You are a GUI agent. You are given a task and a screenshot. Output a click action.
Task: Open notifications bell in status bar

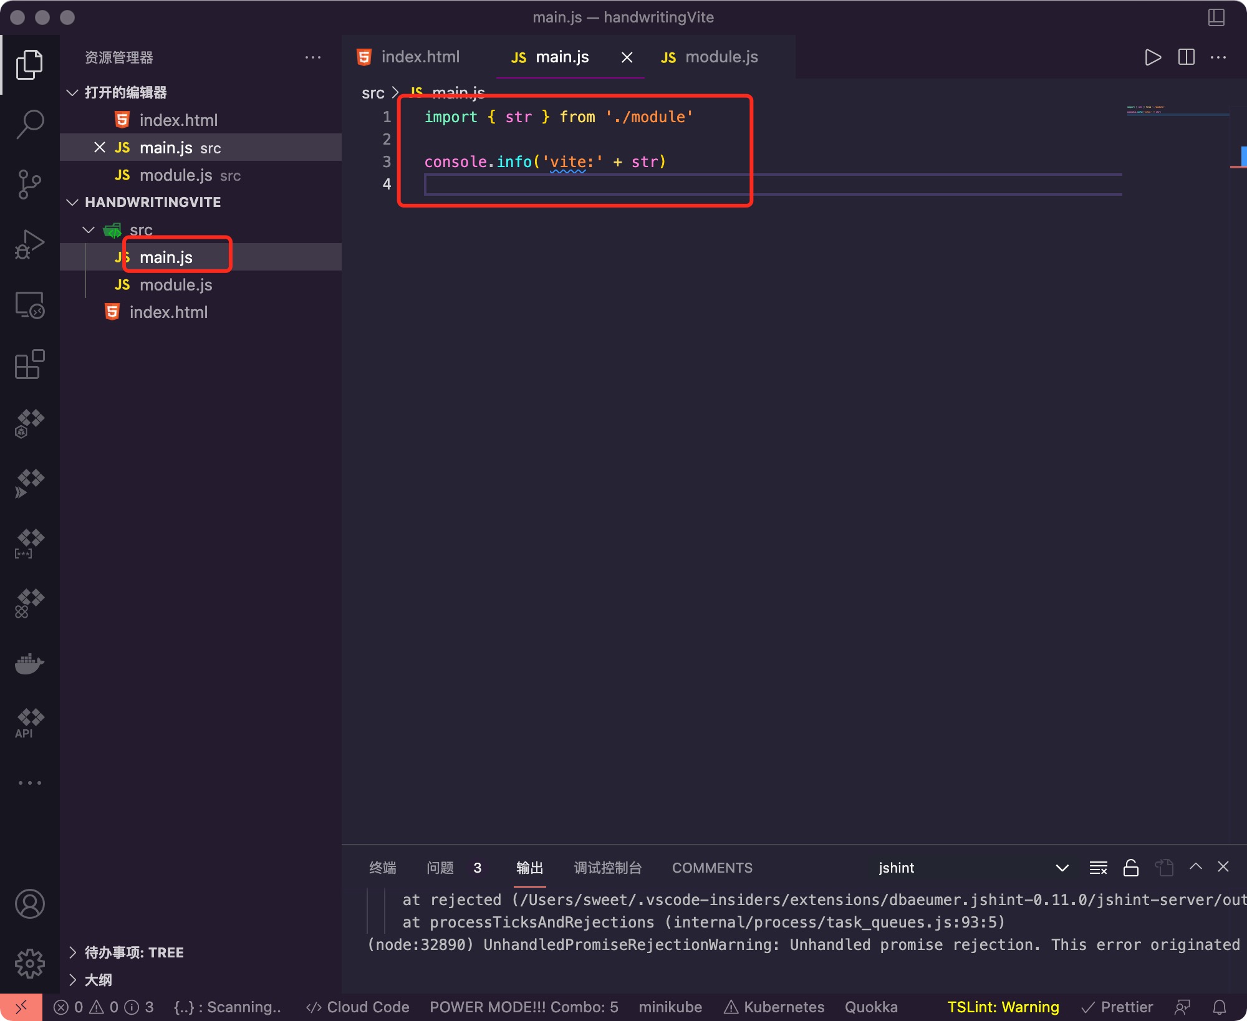pos(1220,1007)
